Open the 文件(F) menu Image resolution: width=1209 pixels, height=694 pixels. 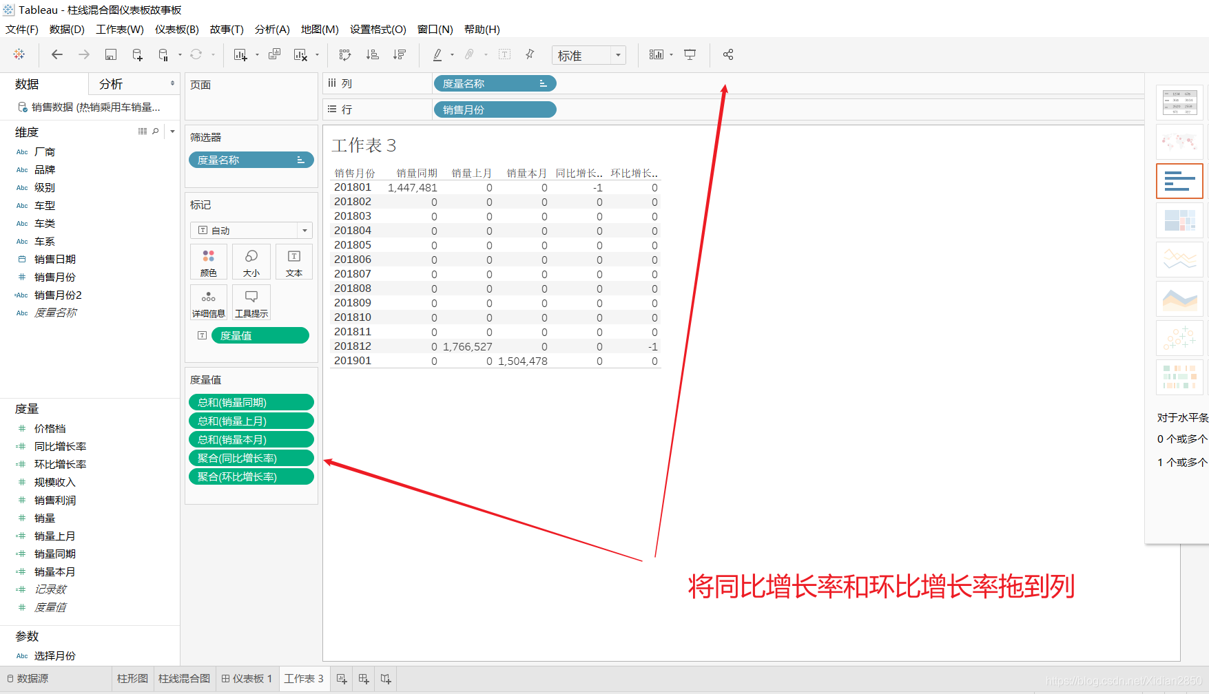[x=22, y=29]
